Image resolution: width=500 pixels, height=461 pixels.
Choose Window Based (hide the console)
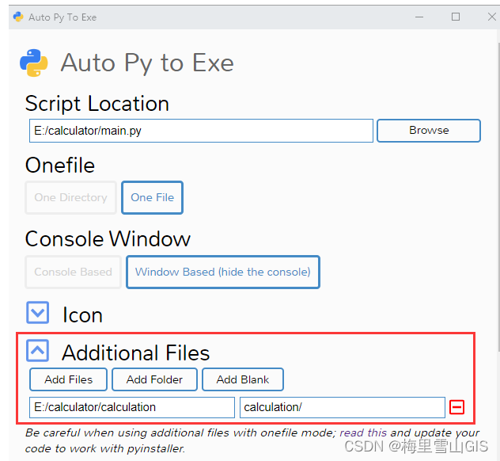point(223,272)
